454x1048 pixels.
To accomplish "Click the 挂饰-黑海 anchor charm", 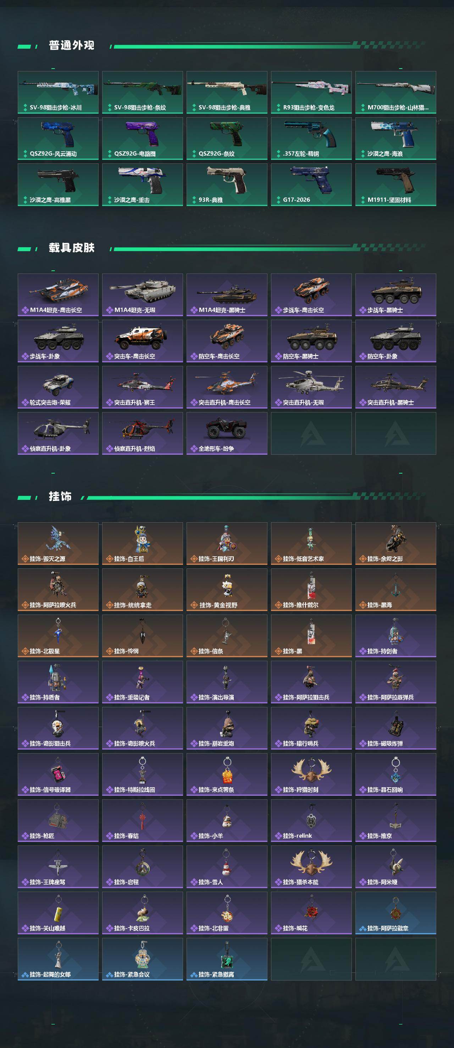I will click(395, 589).
